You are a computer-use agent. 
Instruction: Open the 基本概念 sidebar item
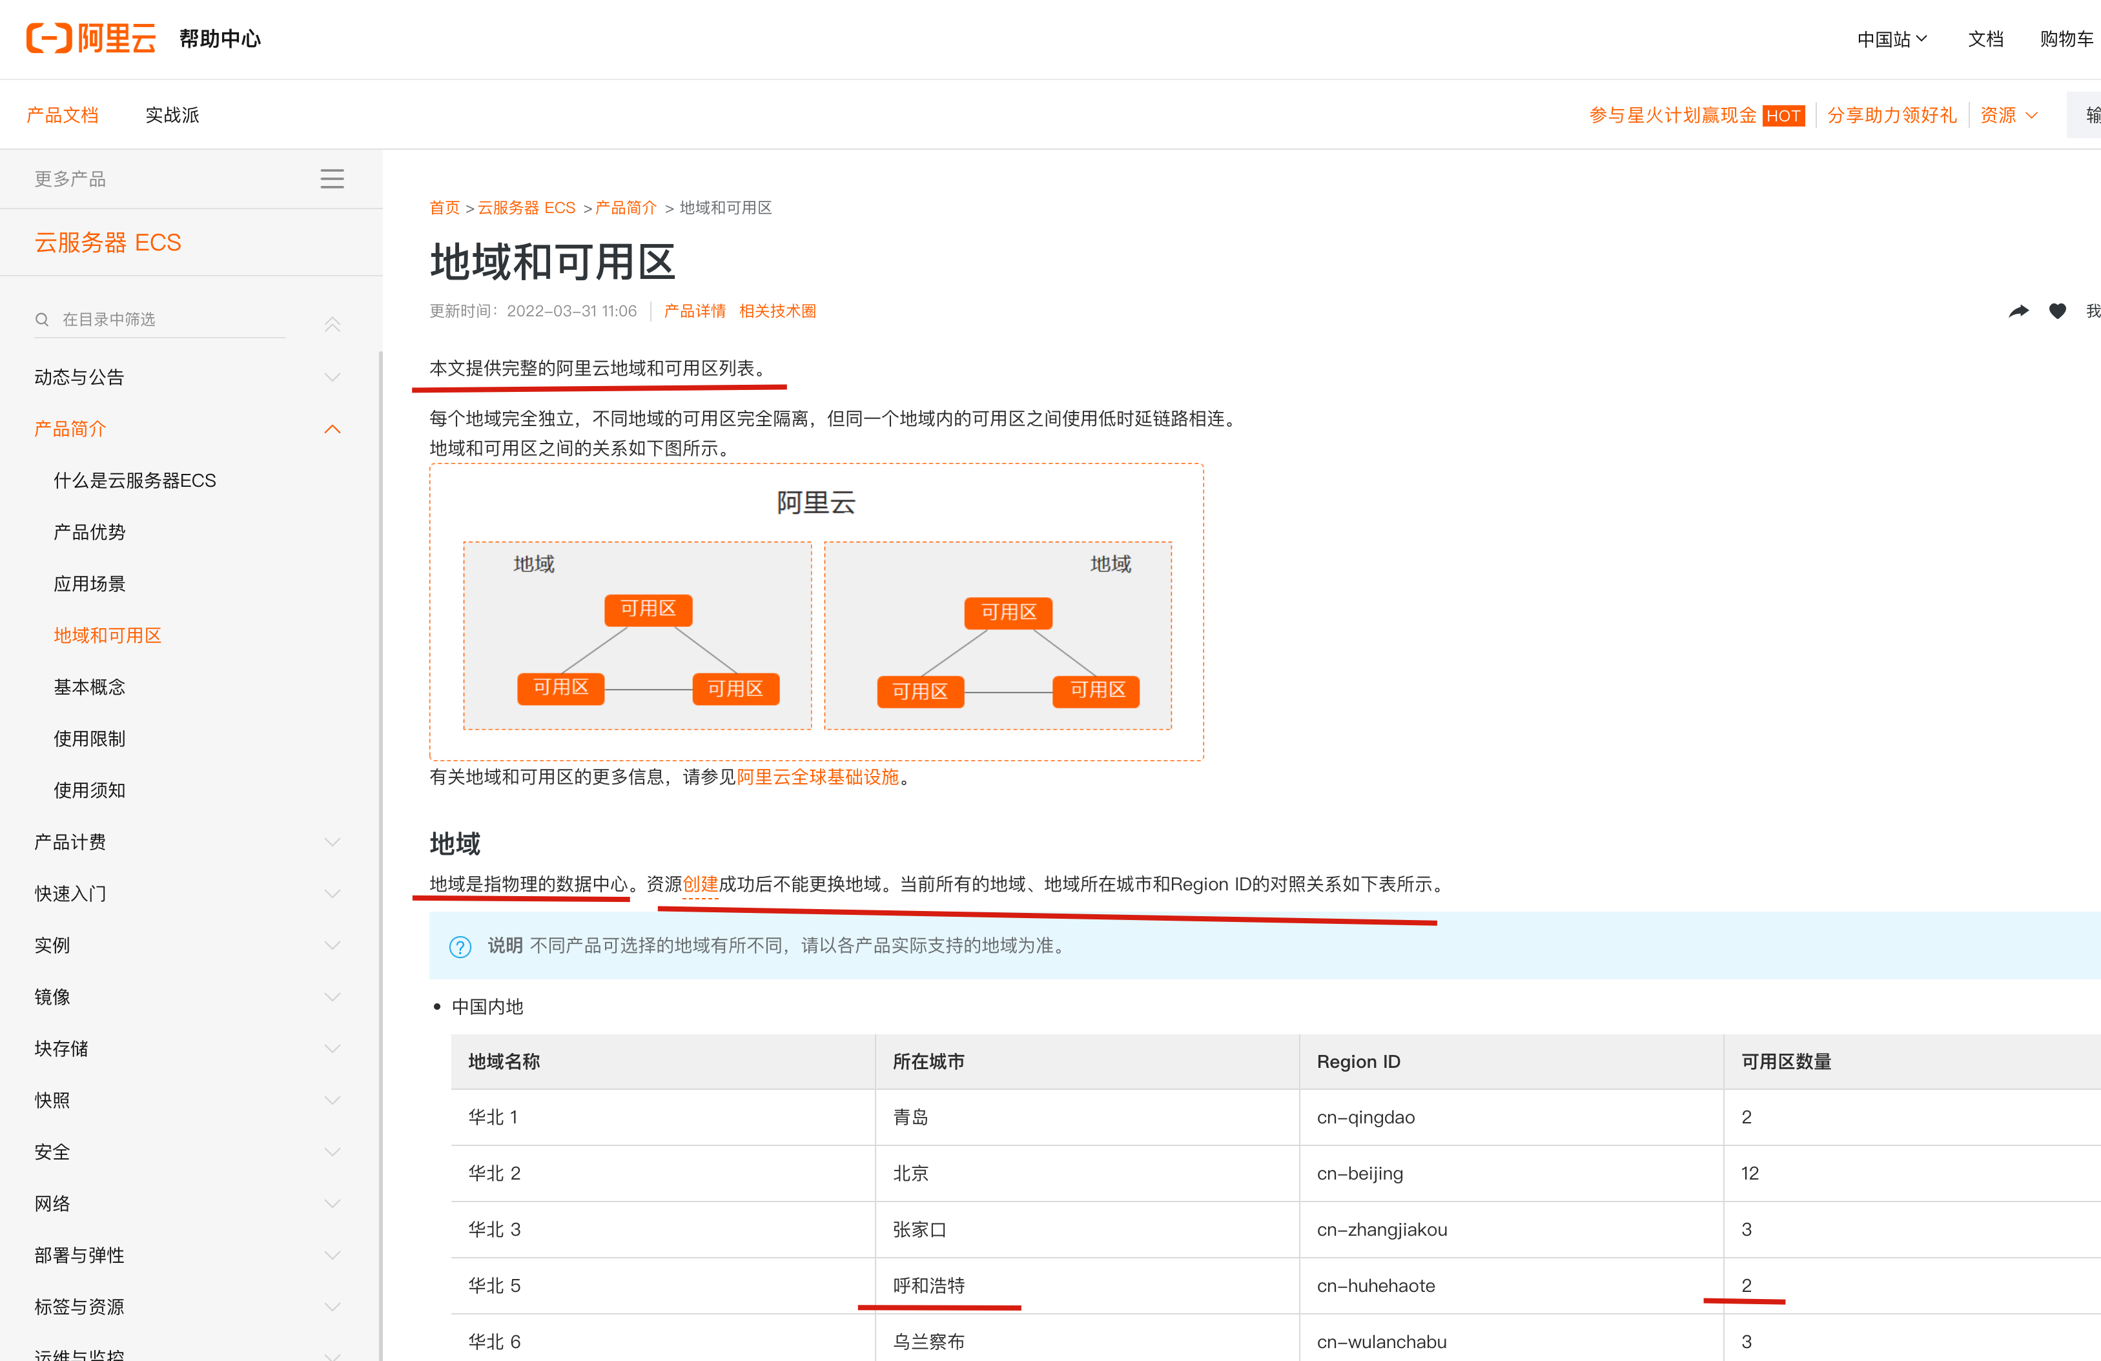(x=90, y=688)
